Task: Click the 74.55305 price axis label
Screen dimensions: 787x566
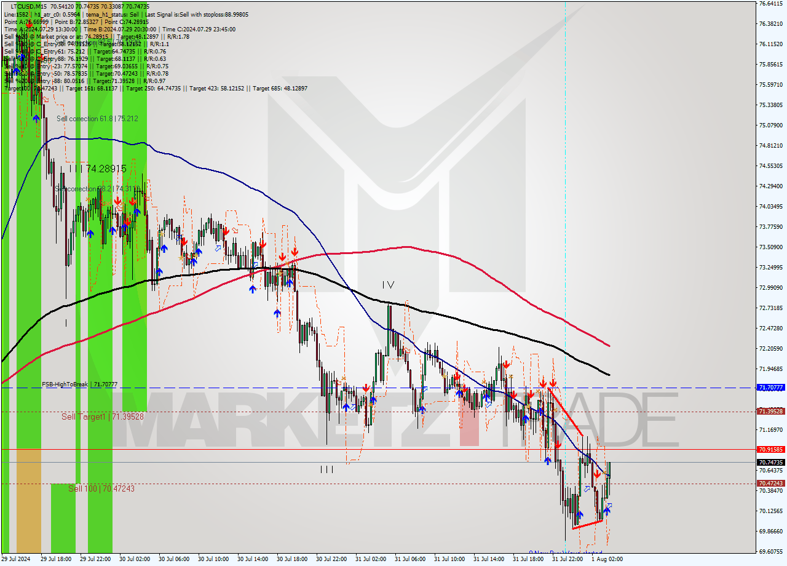Action: pyautogui.click(x=771, y=166)
